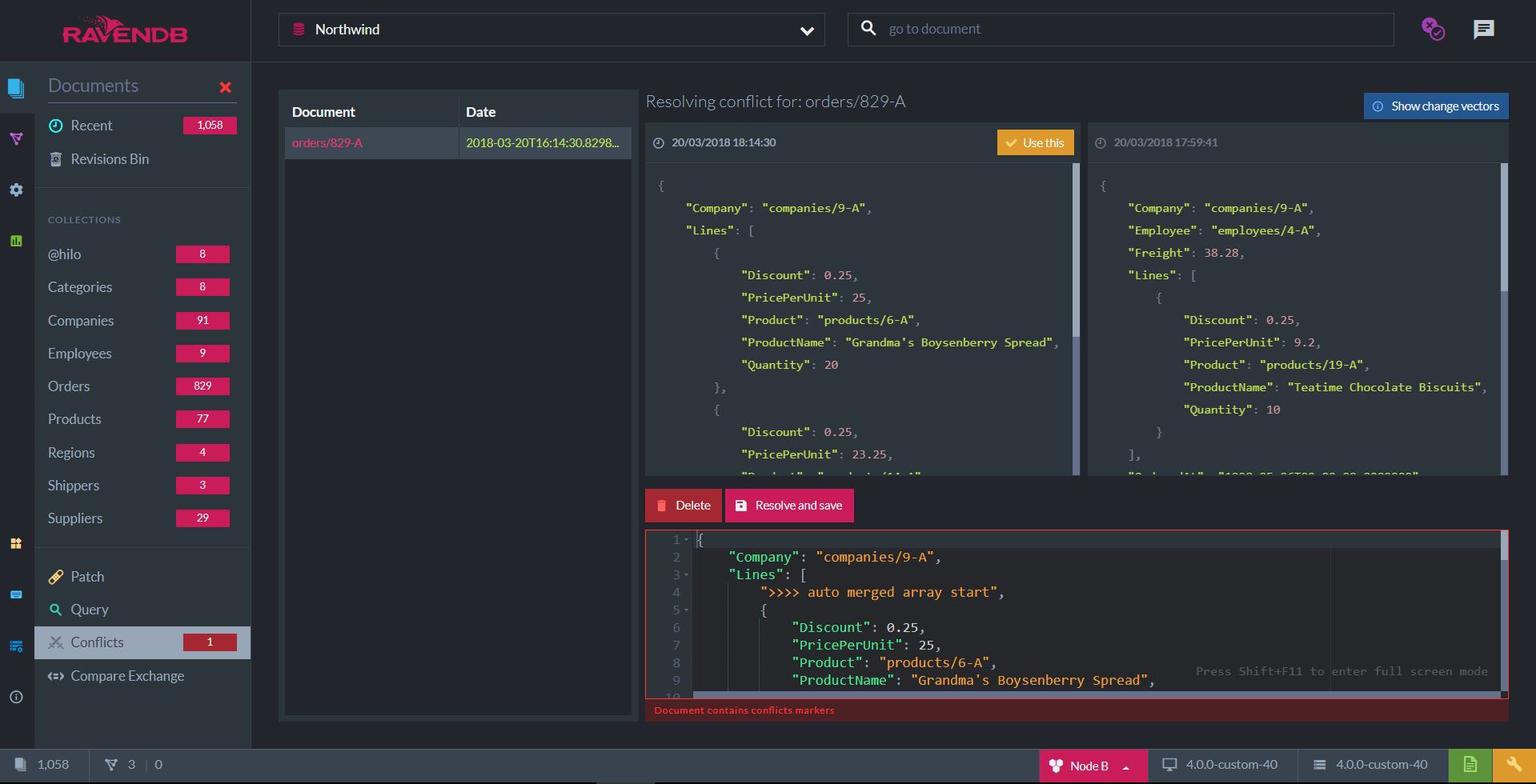Open the About info icon in sidebar
1536x784 pixels.
click(x=16, y=697)
